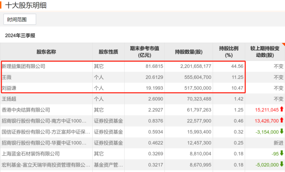The width and height of the screenshot is (285, 172).
Task: Select the 刘益谦 shareholder name
Action: (x=9, y=88)
